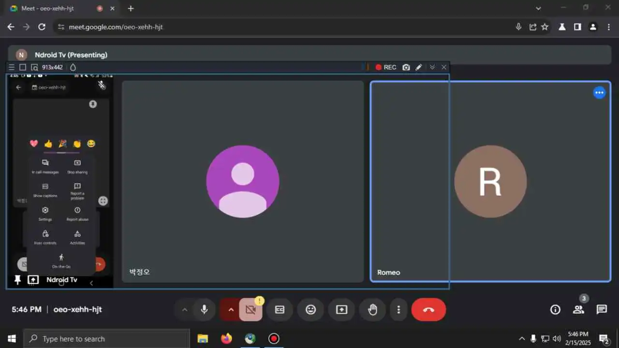Open the Chrome profile avatar icon

click(x=593, y=27)
